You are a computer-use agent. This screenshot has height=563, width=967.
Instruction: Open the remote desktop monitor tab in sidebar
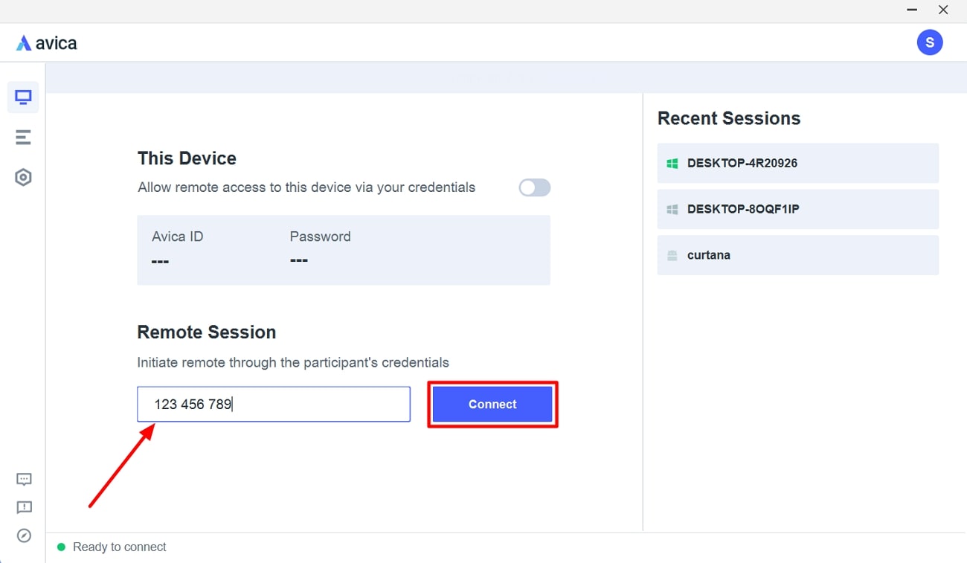pyautogui.click(x=23, y=97)
